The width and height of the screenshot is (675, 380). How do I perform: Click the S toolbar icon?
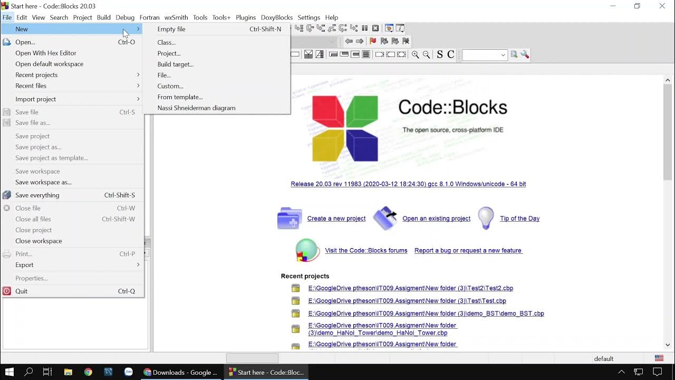[x=440, y=54]
